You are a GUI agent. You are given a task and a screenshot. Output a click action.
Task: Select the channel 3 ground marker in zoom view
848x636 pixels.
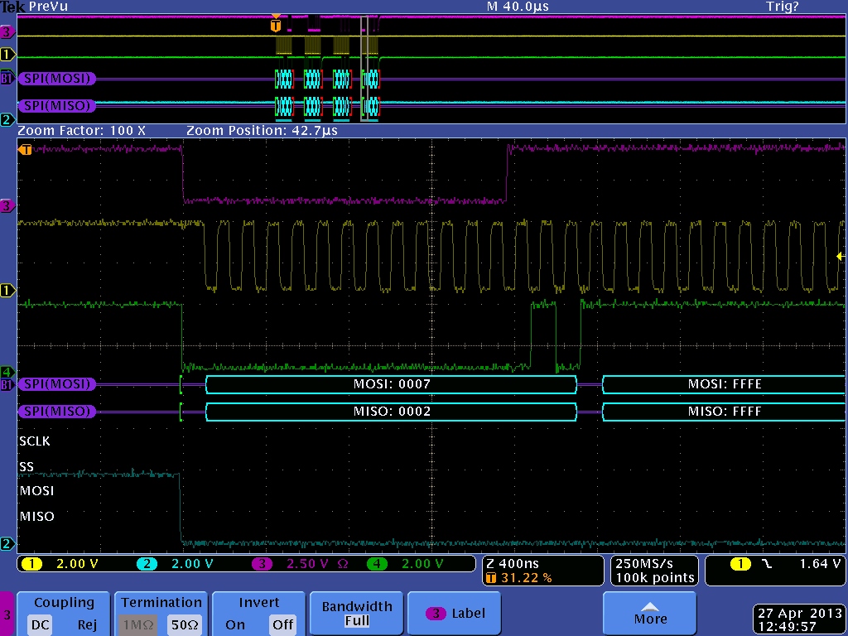(7, 205)
